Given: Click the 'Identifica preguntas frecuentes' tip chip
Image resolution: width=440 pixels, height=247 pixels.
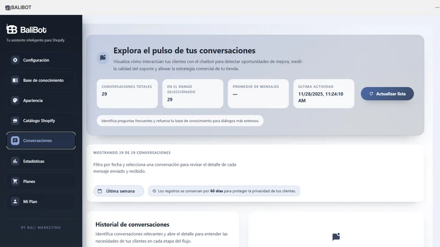Looking at the screenshot, I should tap(180, 121).
